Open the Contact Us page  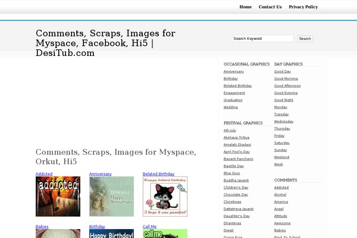pyautogui.click(x=270, y=7)
